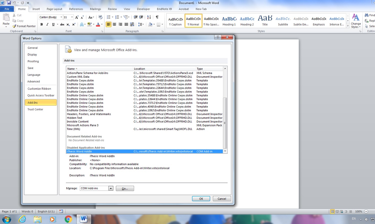
Task: Click the Numbering list icon
Action: (117, 17)
